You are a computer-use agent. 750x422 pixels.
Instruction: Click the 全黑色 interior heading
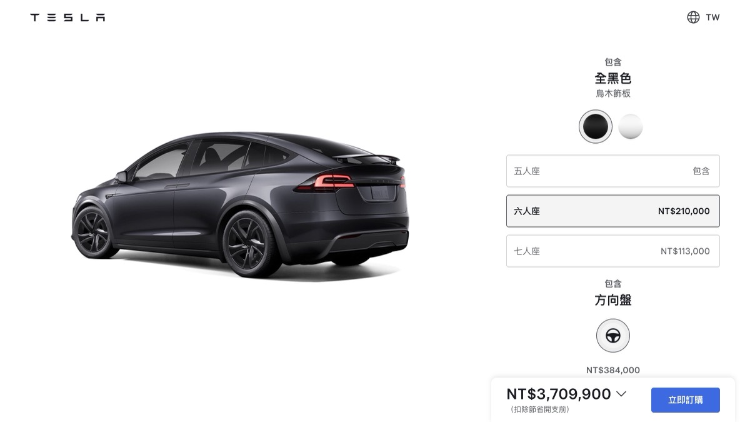(613, 79)
